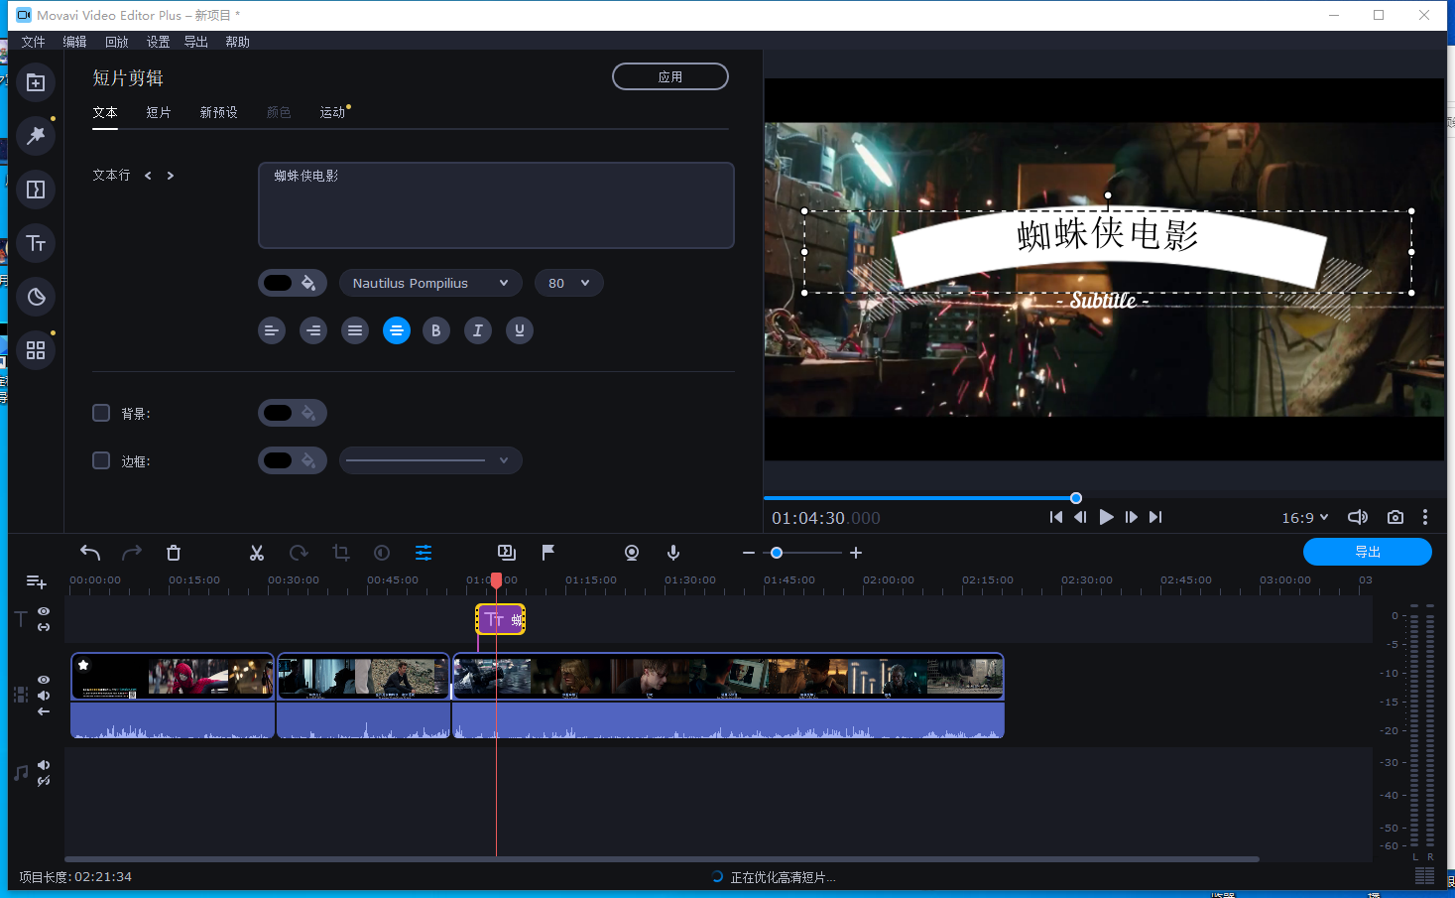Take a snapshot with camera icon

tap(1395, 517)
